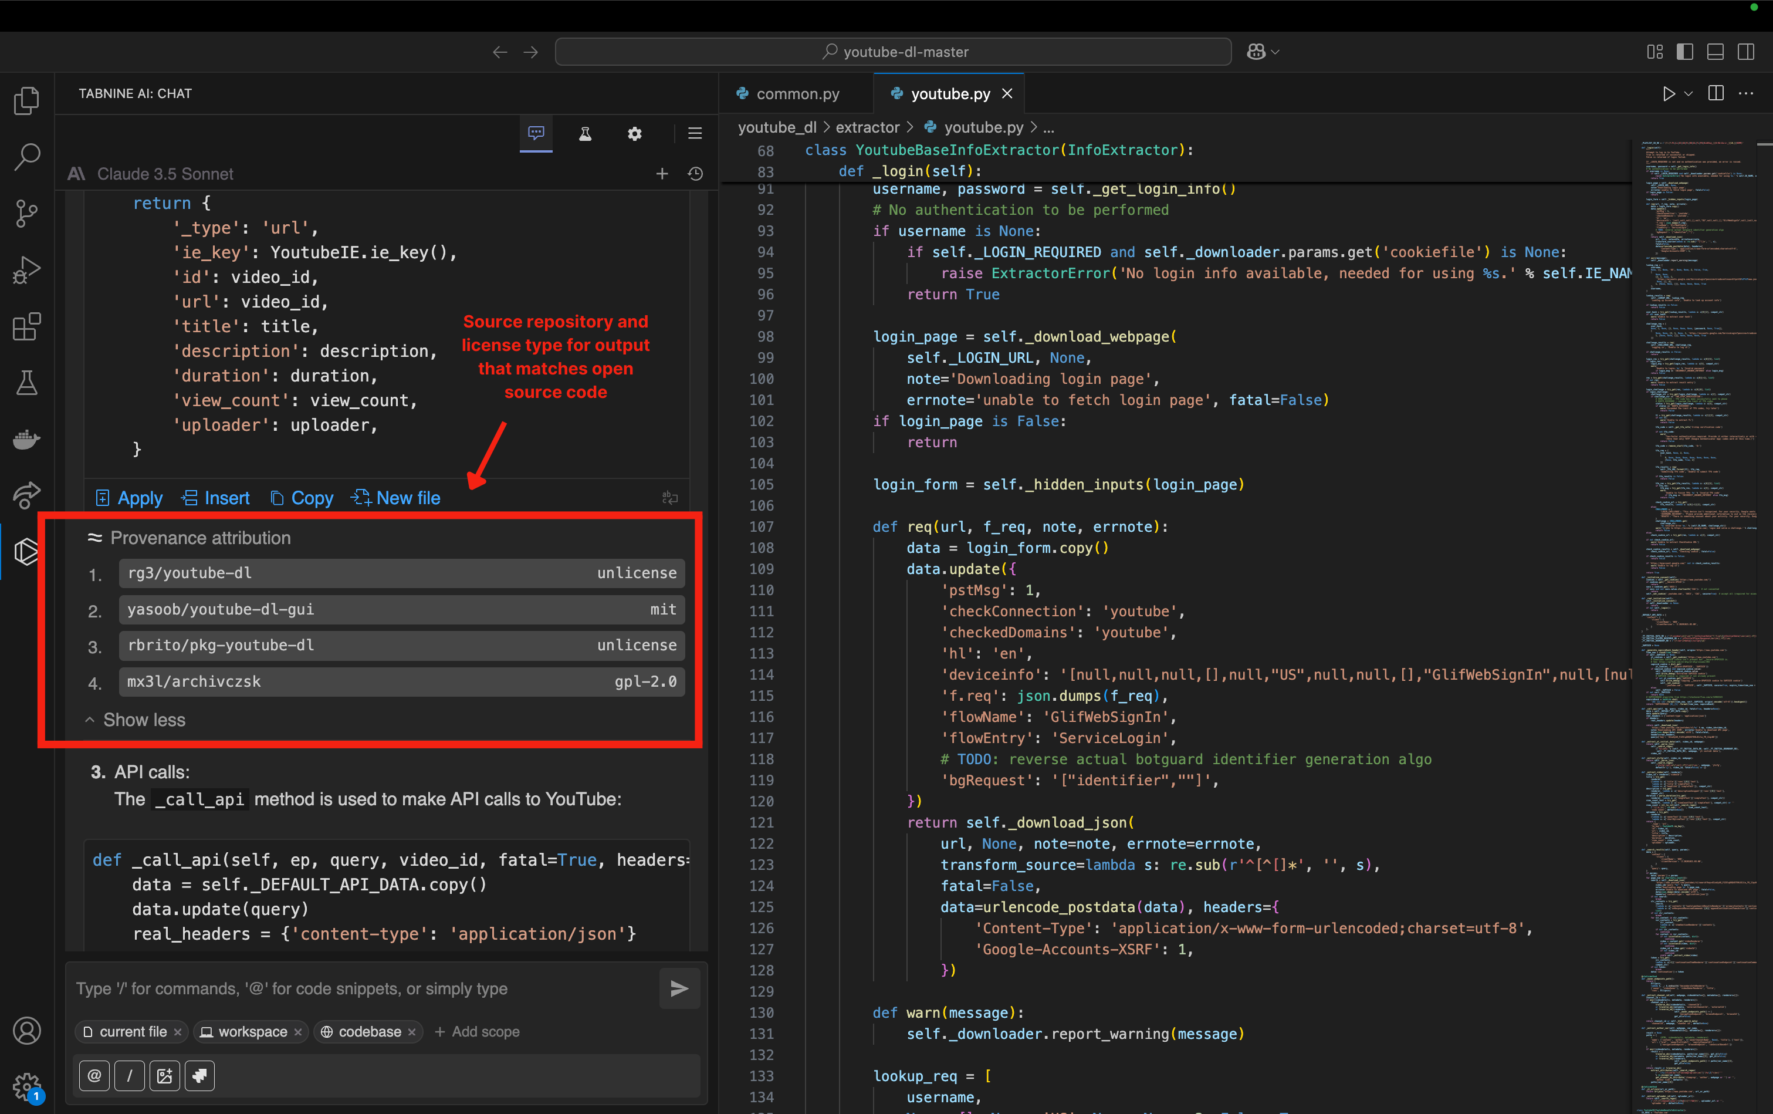
Task: Switch to the common.py tab
Action: tap(797, 93)
